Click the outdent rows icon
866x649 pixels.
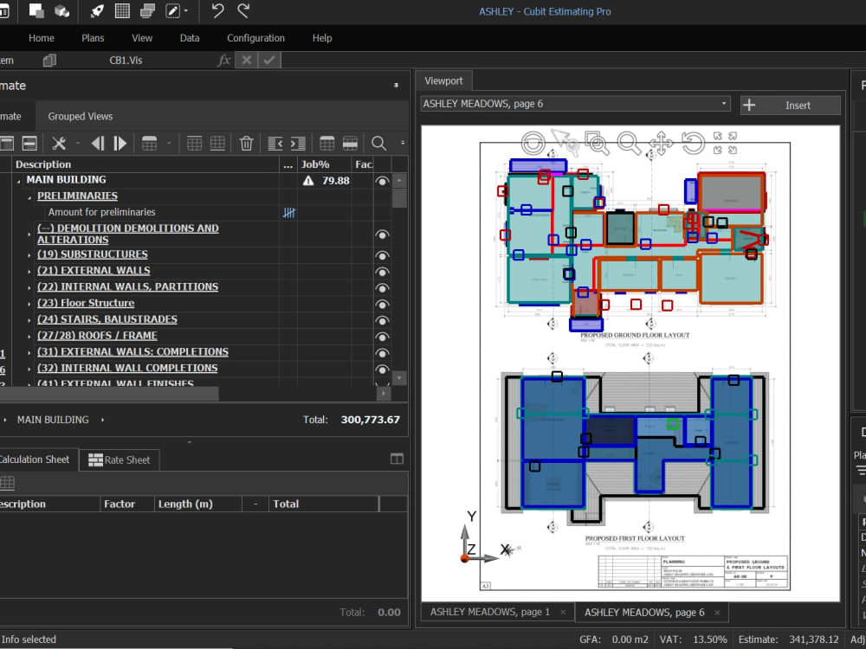point(275,144)
